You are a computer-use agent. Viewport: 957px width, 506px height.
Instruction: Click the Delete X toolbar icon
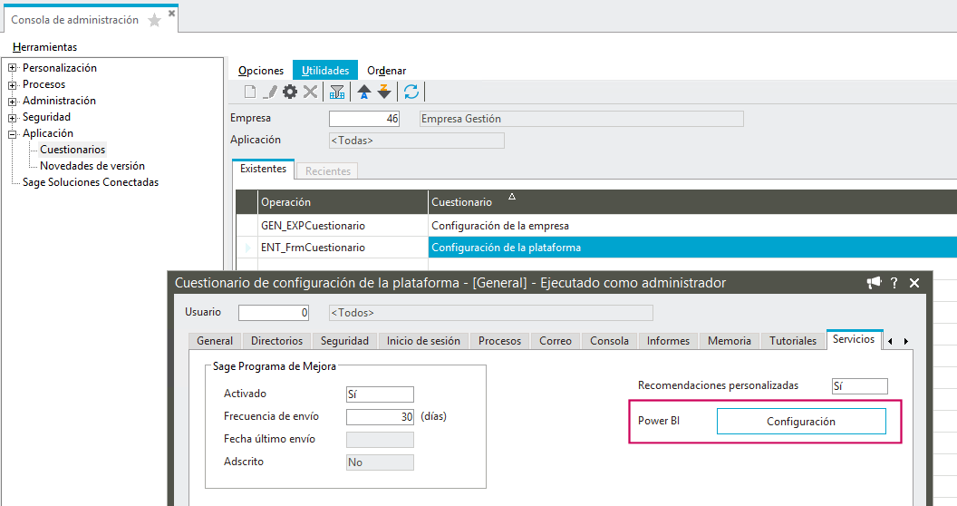[310, 92]
